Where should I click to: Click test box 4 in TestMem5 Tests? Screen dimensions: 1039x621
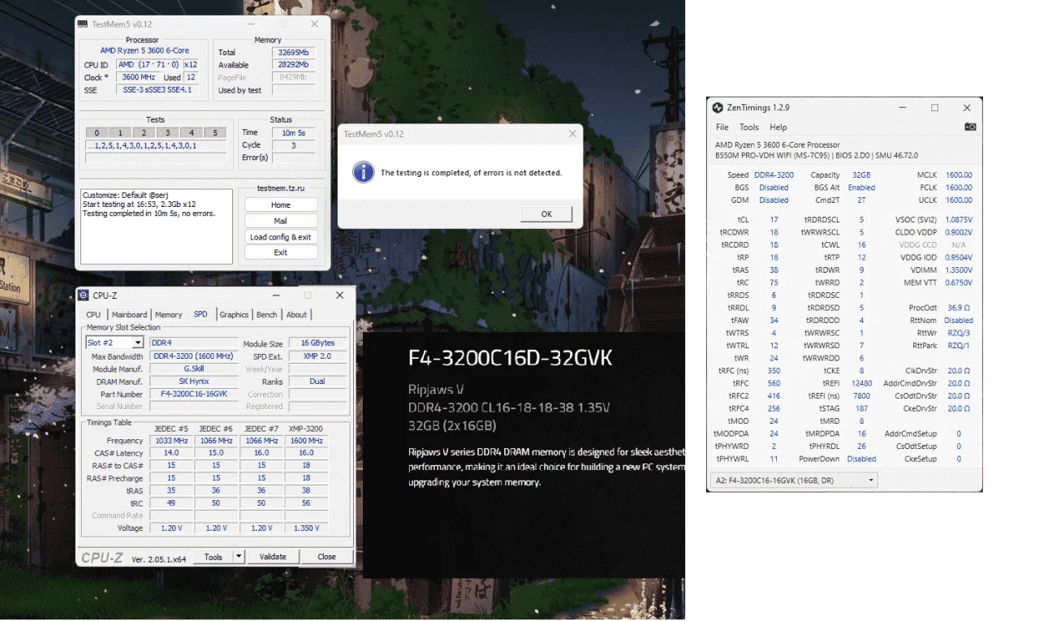tap(191, 133)
